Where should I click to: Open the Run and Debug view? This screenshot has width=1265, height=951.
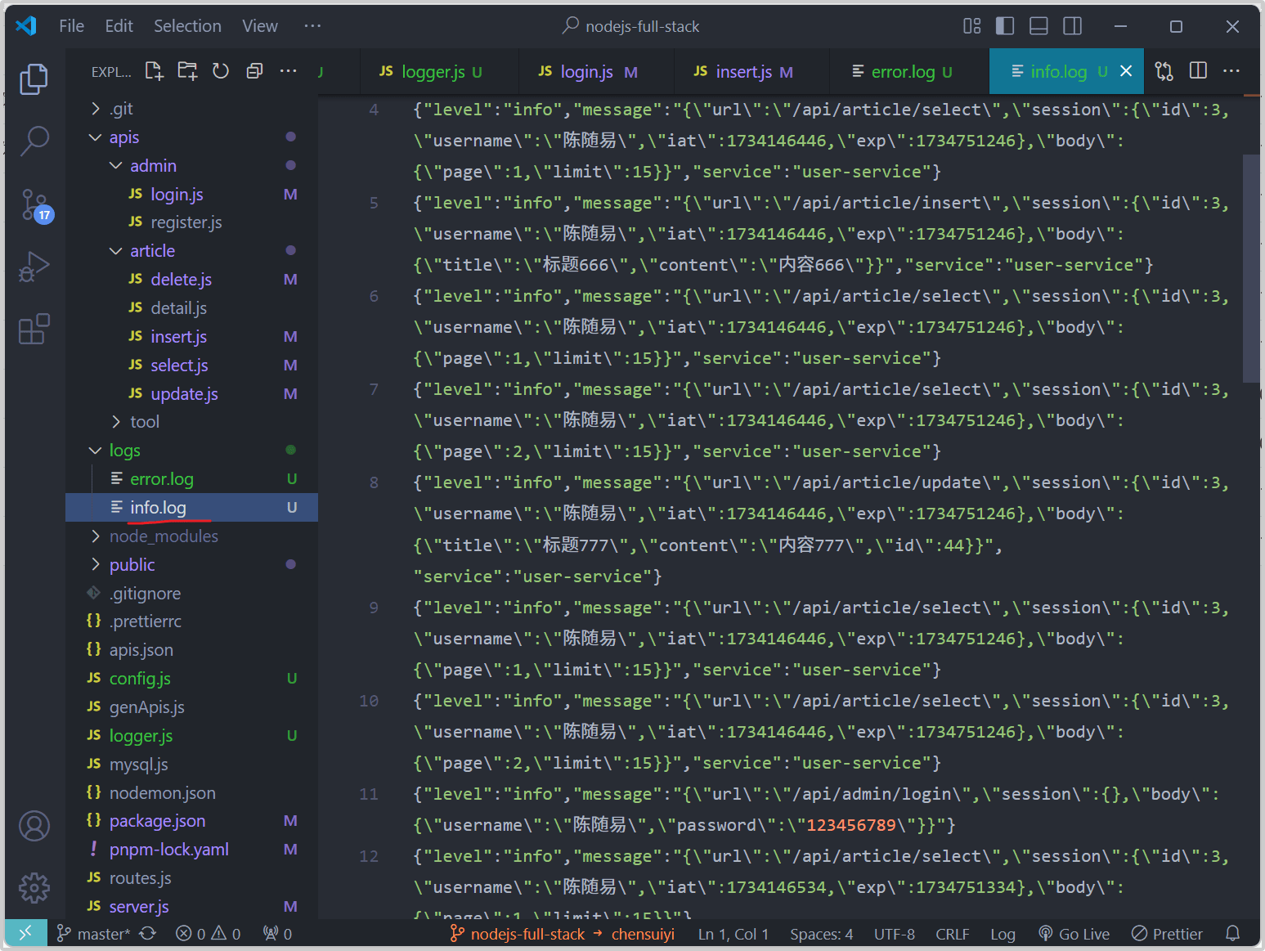34,267
